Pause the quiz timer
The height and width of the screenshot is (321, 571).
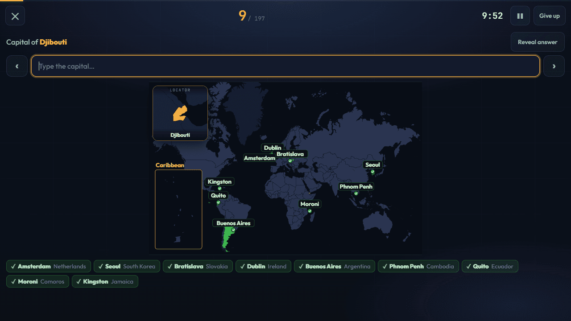[520, 16]
